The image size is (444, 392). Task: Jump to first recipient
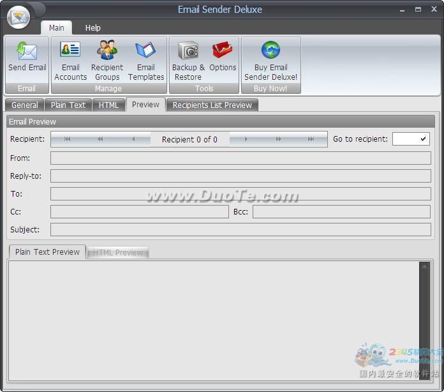coord(67,139)
